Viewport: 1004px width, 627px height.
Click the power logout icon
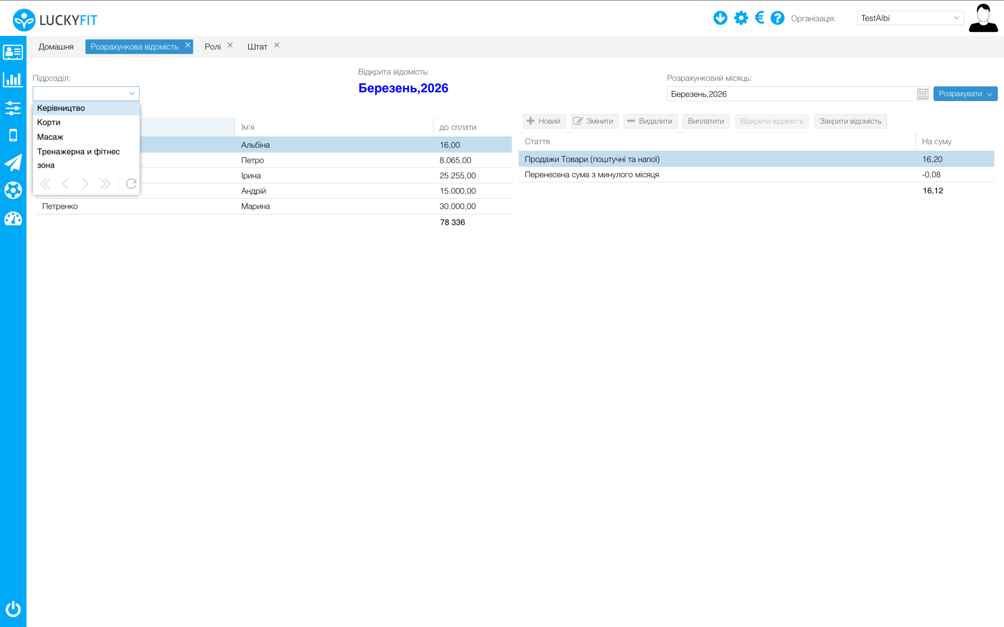(13, 608)
